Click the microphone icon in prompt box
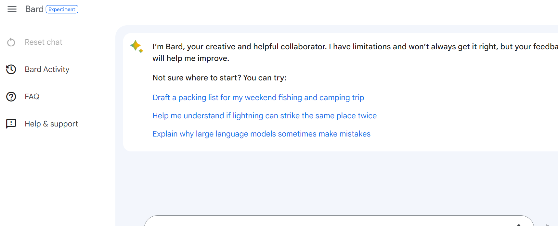This screenshot has width=558, height=226. pyautogui.click(x=519, y=224)
